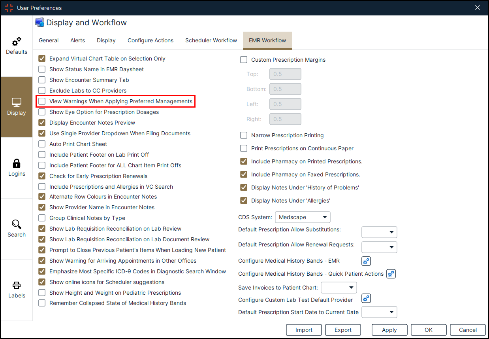Open the Logins padlock section
Viewport: 489px width, 339px height.
17,168
